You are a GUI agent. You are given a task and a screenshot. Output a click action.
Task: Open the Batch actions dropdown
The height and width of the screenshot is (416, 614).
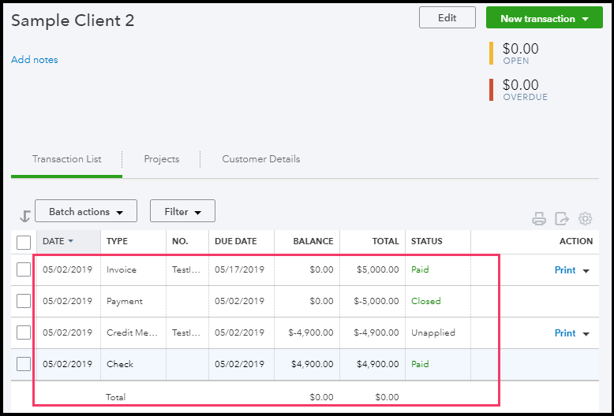(86, 211)
